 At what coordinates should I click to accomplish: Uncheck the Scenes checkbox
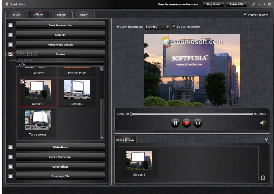[x=10, y=54]
